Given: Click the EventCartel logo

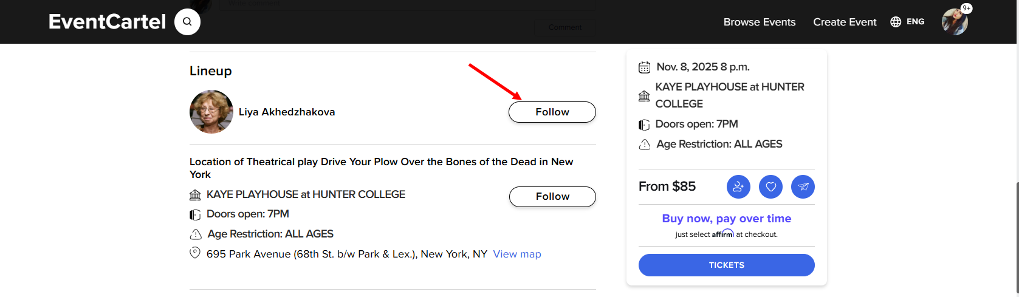Looking at the screenshot, I should click(107, 22).
